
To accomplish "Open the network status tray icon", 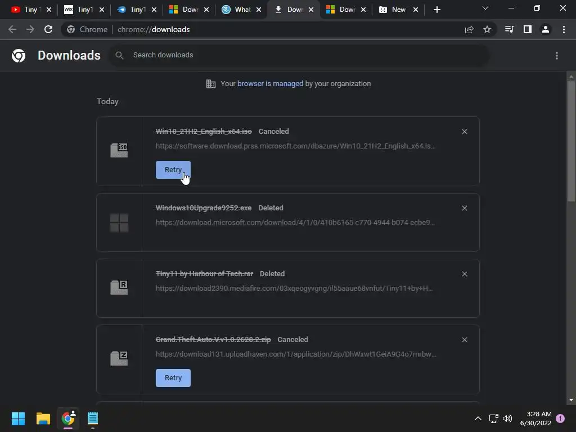I will coord(493,418).
